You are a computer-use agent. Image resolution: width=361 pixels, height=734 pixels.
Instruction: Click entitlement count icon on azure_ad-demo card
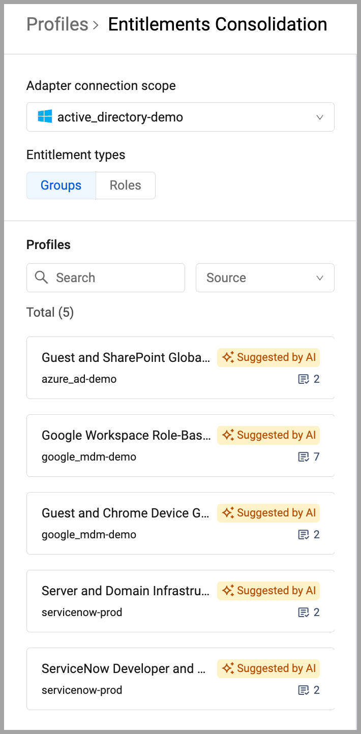(x=304, y=379)
